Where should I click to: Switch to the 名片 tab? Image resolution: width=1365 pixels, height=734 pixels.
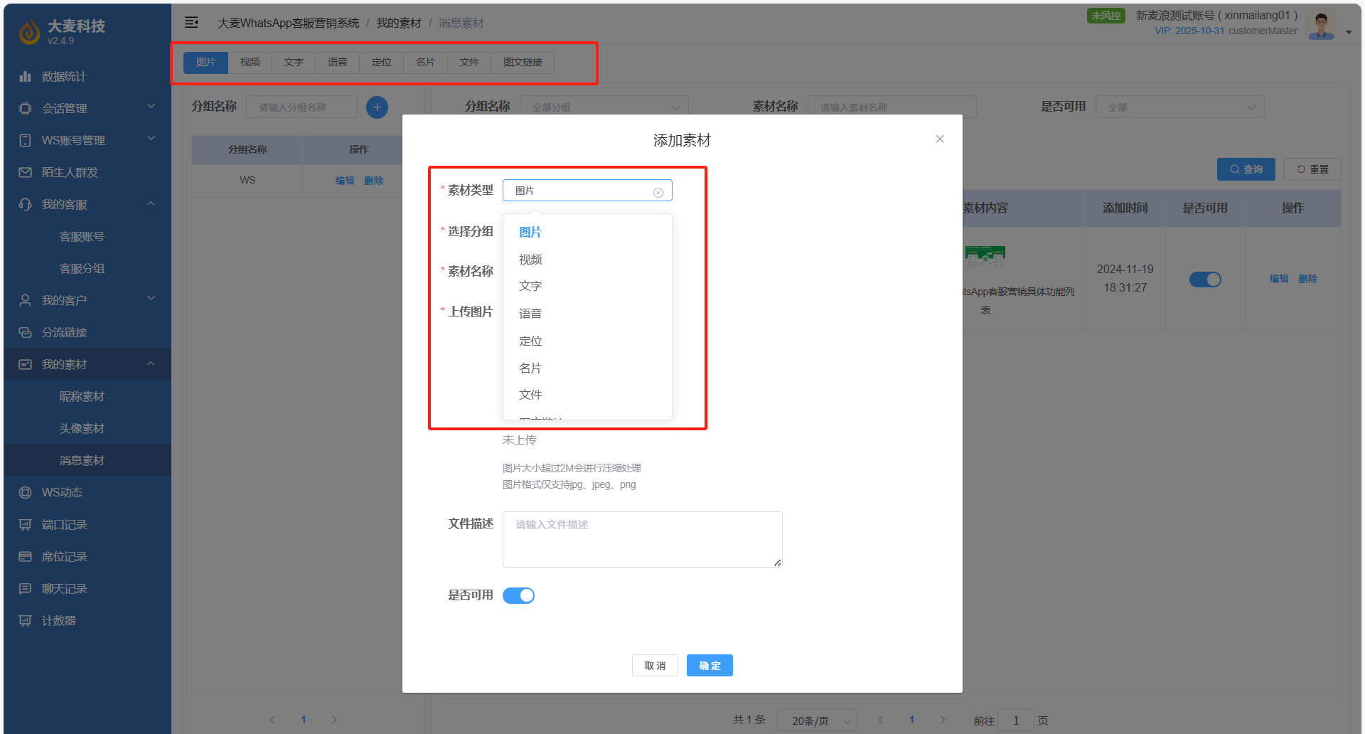[425, 63]
